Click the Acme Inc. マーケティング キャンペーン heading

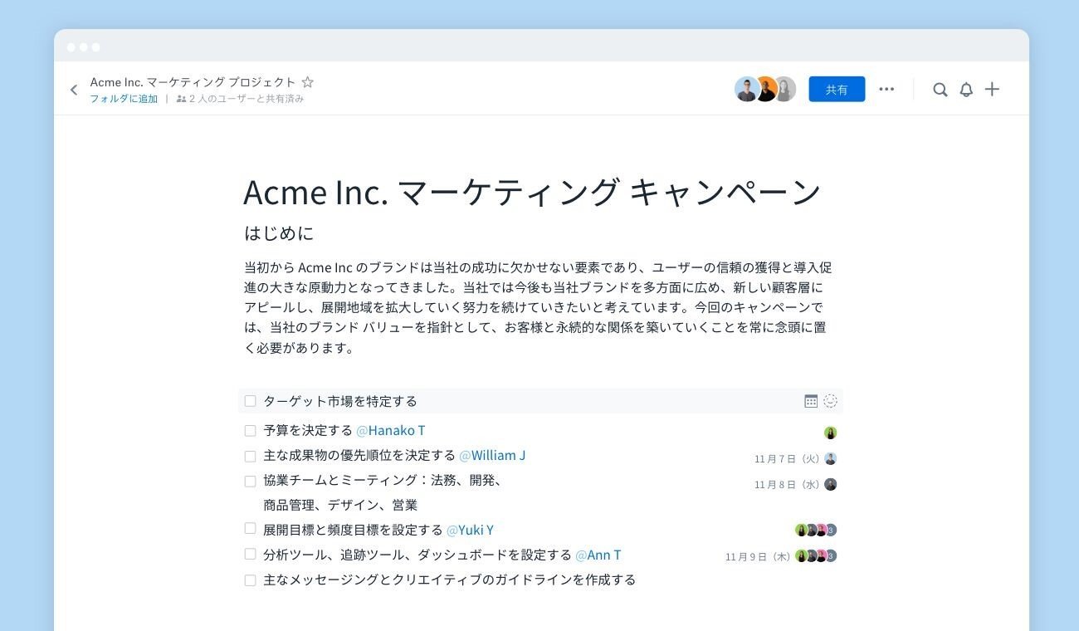532,192
